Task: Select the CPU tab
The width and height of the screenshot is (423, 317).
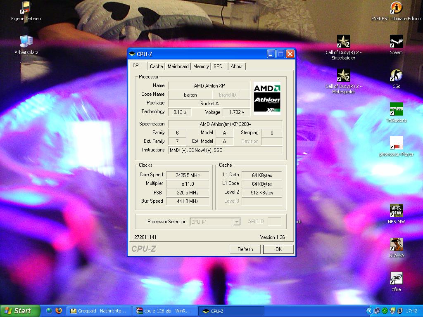Action: point(137,66)
